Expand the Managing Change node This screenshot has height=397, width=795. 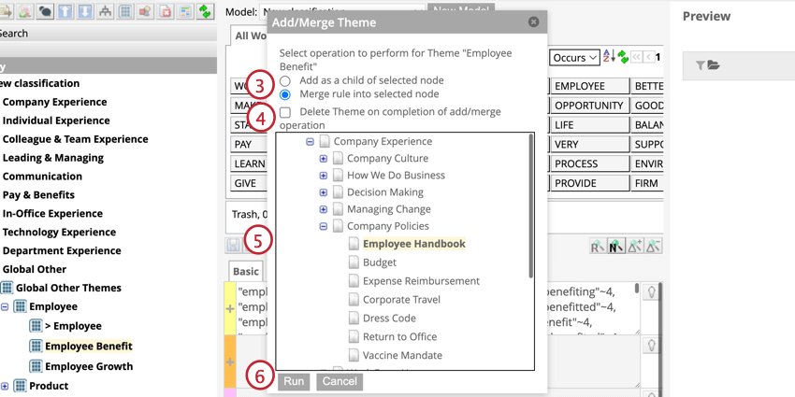click(324, 209)
